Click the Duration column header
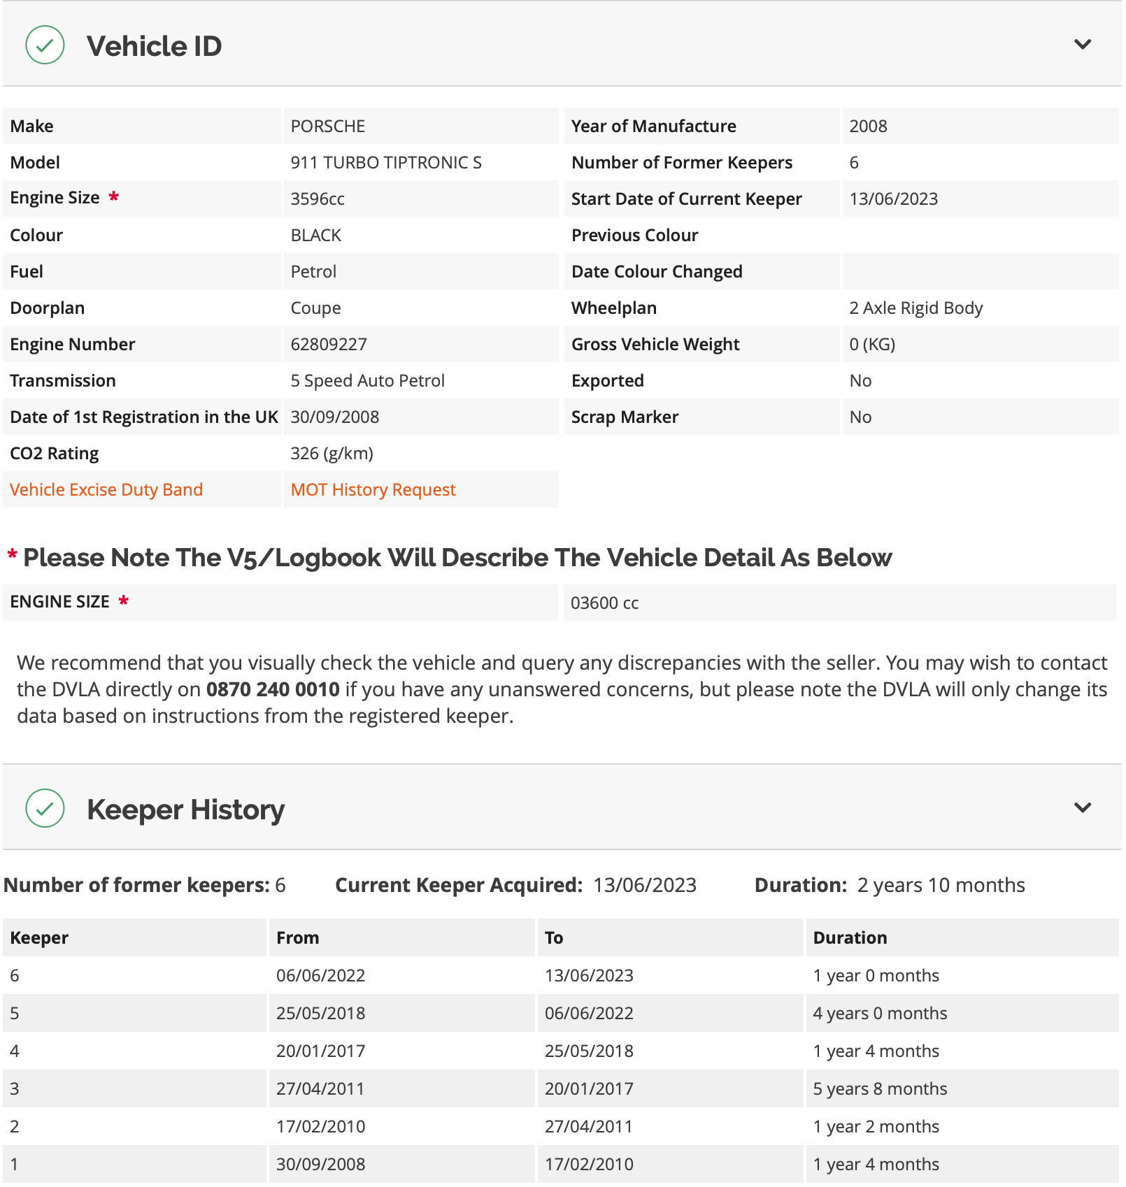The width and height of the screenshot is (1126, 1187). tap(850, 938)
